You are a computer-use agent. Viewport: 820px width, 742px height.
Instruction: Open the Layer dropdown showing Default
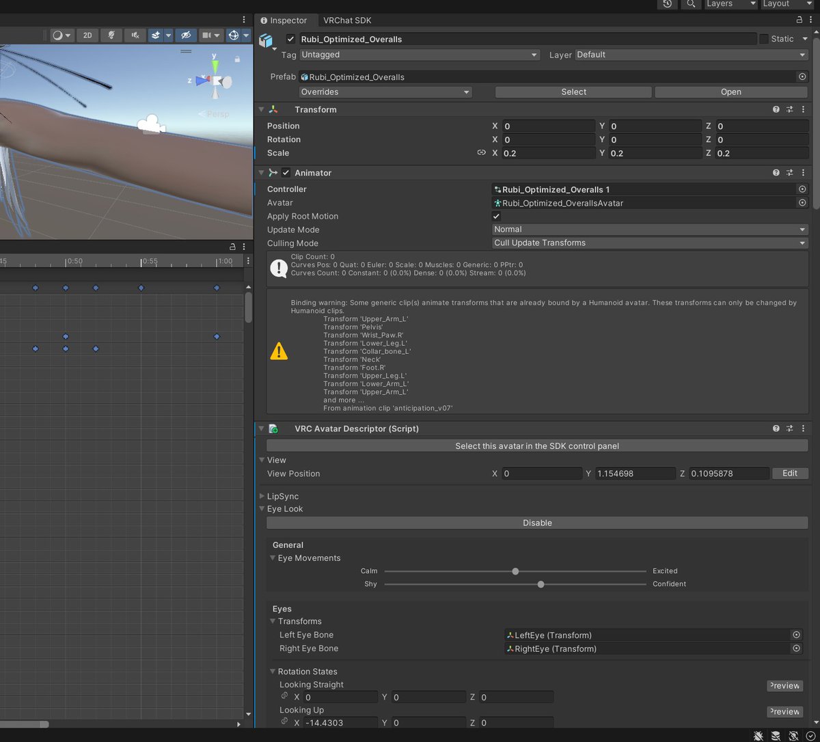pyautogui.click(x=692, y=55)
